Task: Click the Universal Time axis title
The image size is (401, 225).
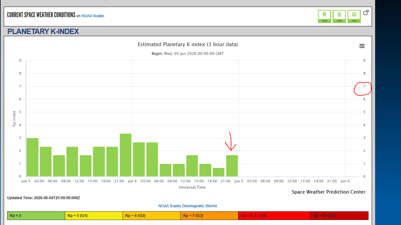Action: tap(192, 187)
